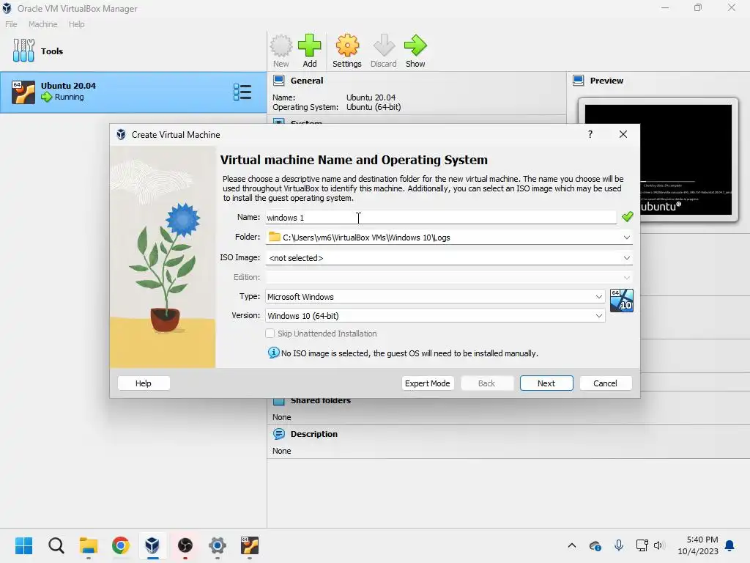Click the green checkmark beside the Name field
The image size is (750, 563).
pyautogui.click(x=628, y=217)
